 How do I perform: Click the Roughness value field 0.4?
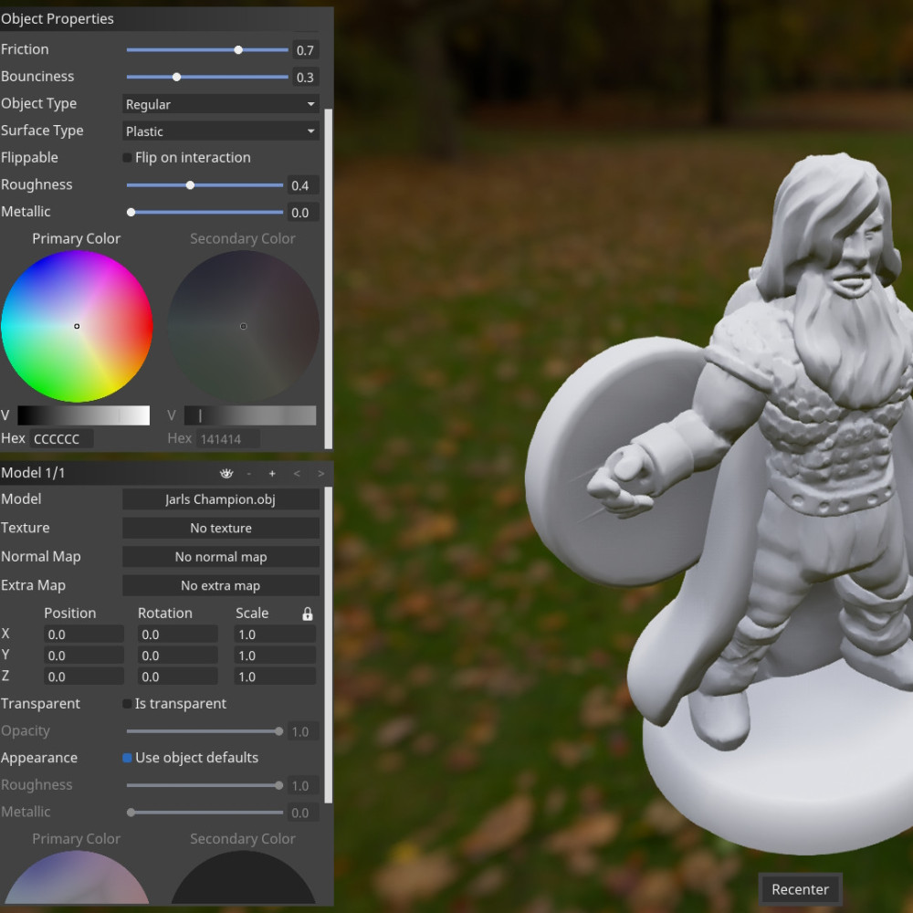[303, 185]
